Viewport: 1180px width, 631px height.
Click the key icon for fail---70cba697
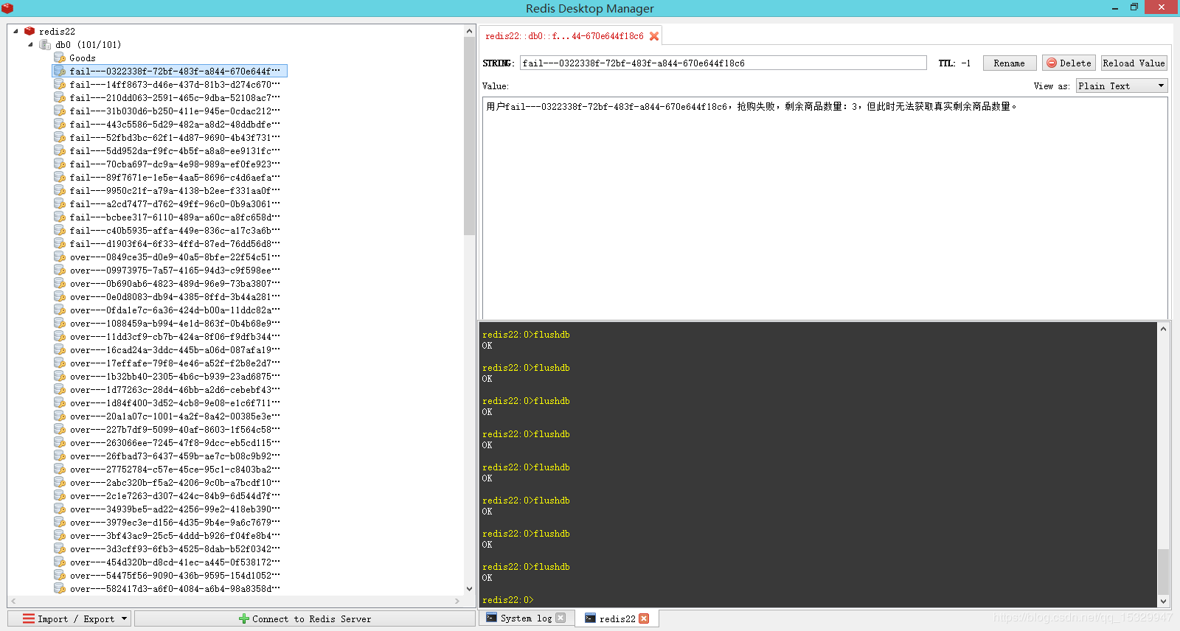pos(60,164)
